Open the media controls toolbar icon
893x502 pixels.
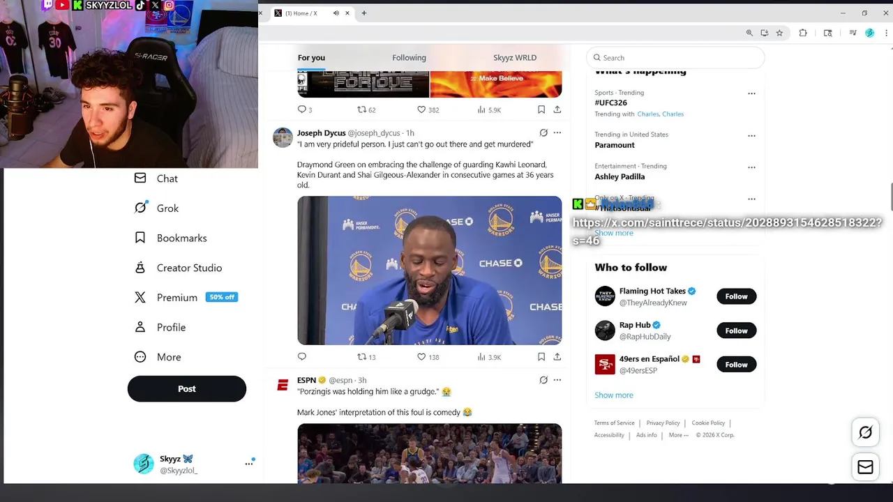(853, 33)
